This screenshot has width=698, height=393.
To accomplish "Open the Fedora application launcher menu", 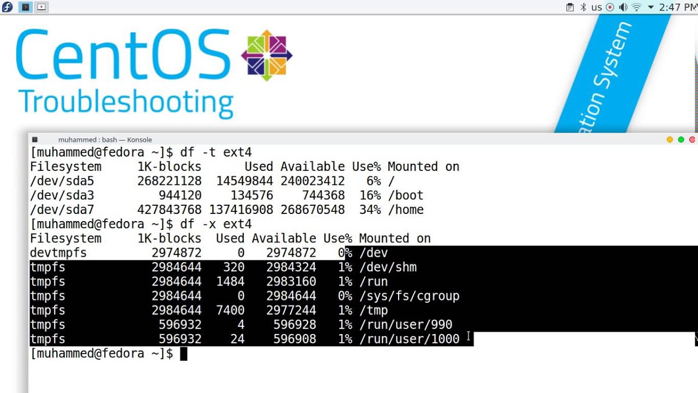I will (x=7, y=7).
